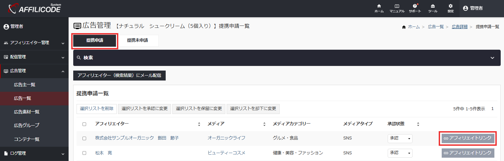Viewport: 504px width, 161px height.
Task: Go to 広告一覧 breadcrumb link
Action: [x=436, y=27]
